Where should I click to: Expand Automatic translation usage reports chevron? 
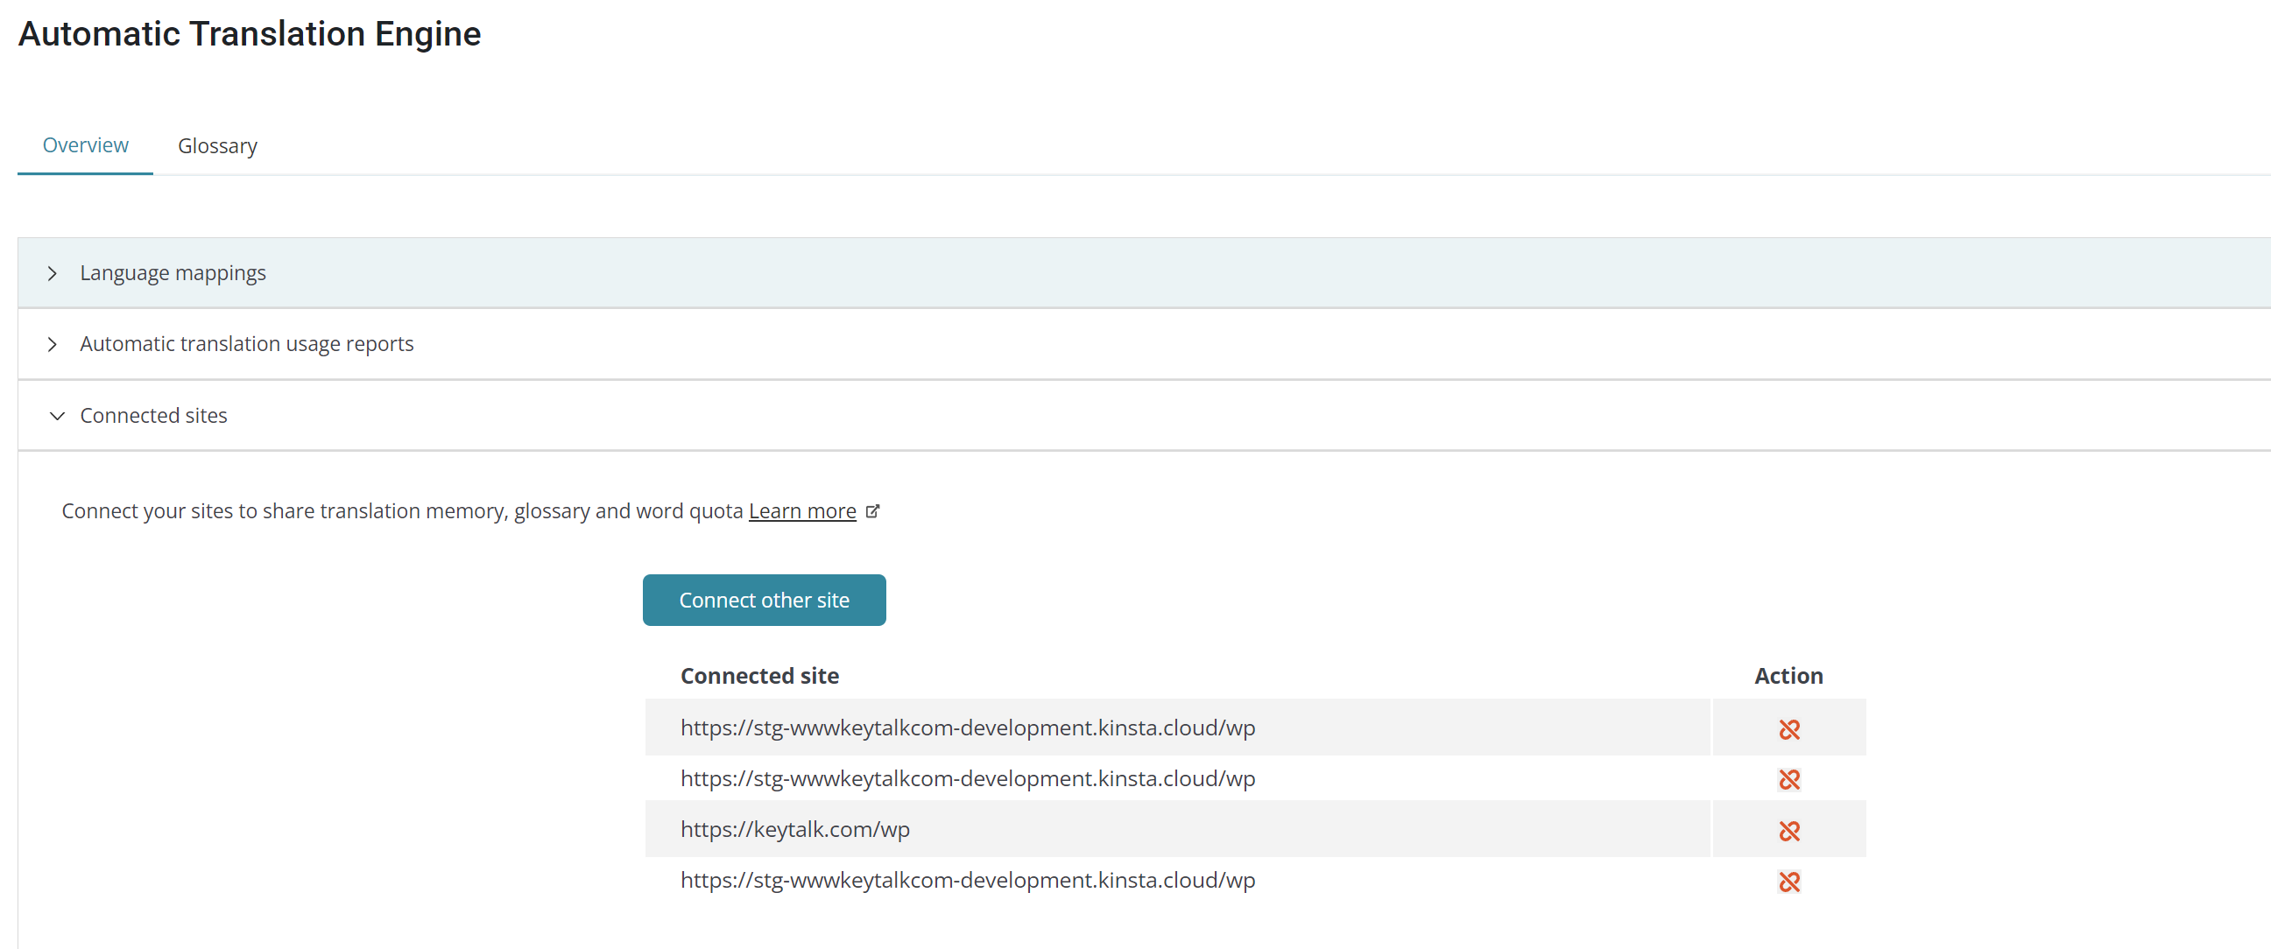tap(53, 345)
